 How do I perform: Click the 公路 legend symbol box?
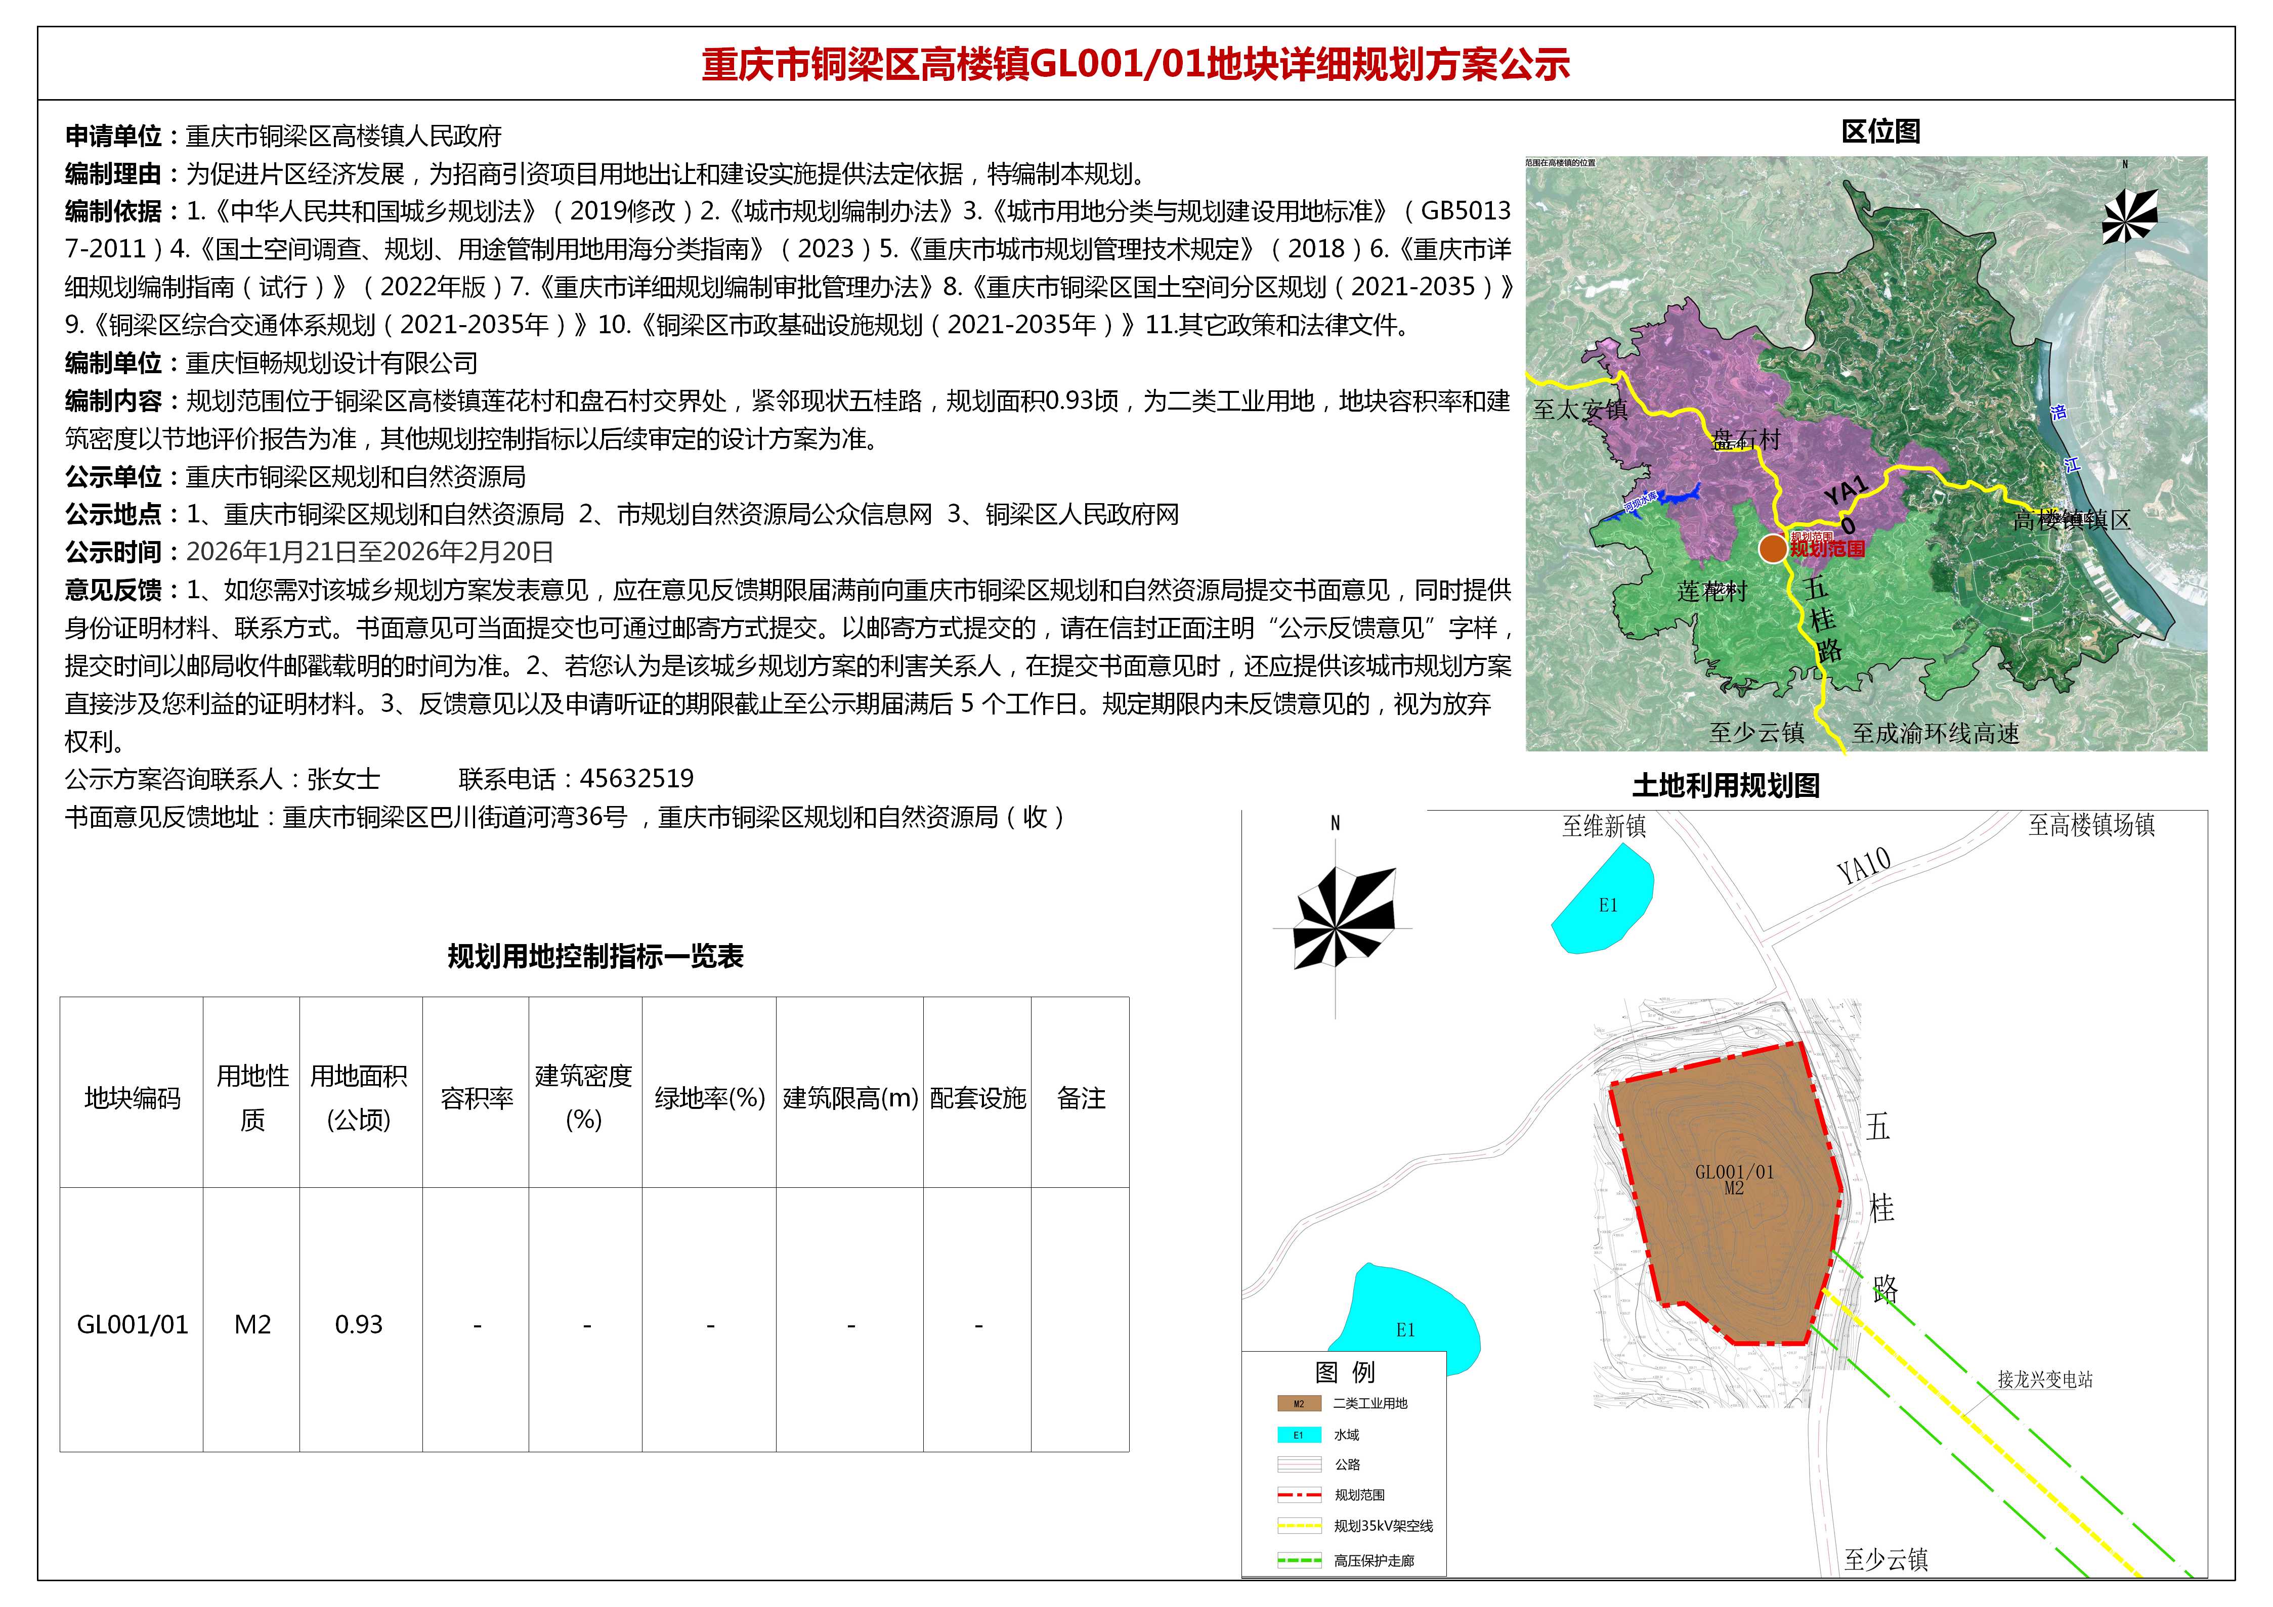tap(1299, 1464)
